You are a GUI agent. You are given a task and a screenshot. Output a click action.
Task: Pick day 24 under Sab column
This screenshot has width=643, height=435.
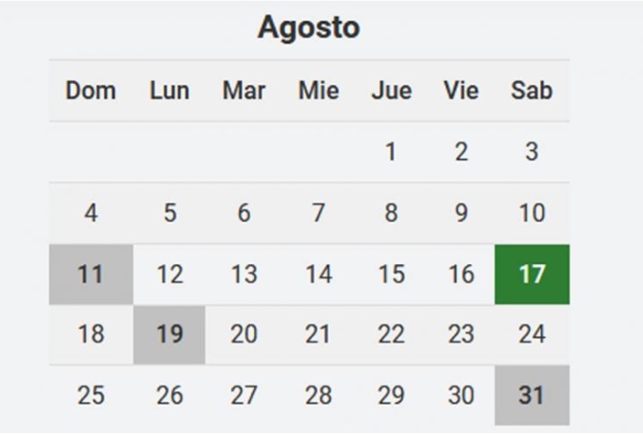(532, 334)
